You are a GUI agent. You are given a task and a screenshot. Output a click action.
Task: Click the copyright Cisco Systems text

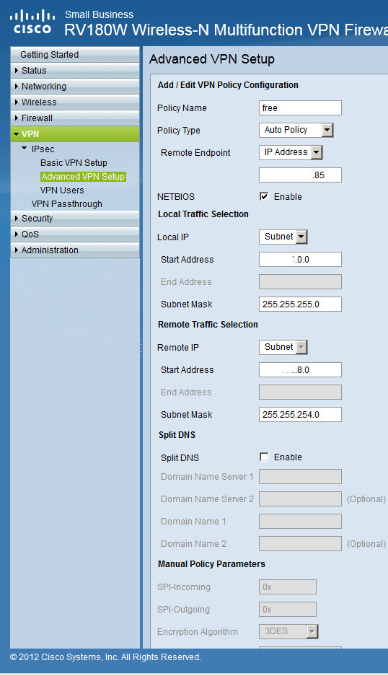click(x=105, y=657)
